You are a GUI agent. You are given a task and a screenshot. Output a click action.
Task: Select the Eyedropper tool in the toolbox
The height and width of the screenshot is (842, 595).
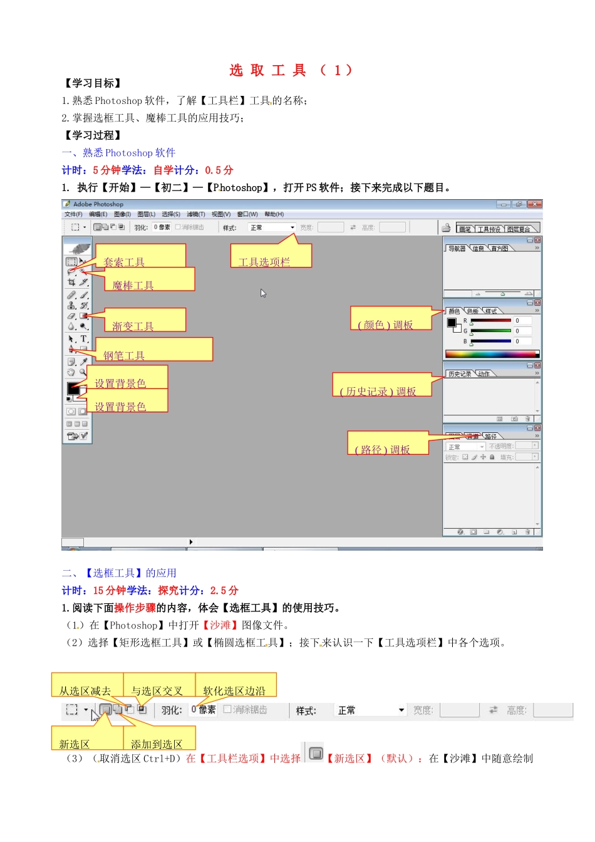click(83, 361)
